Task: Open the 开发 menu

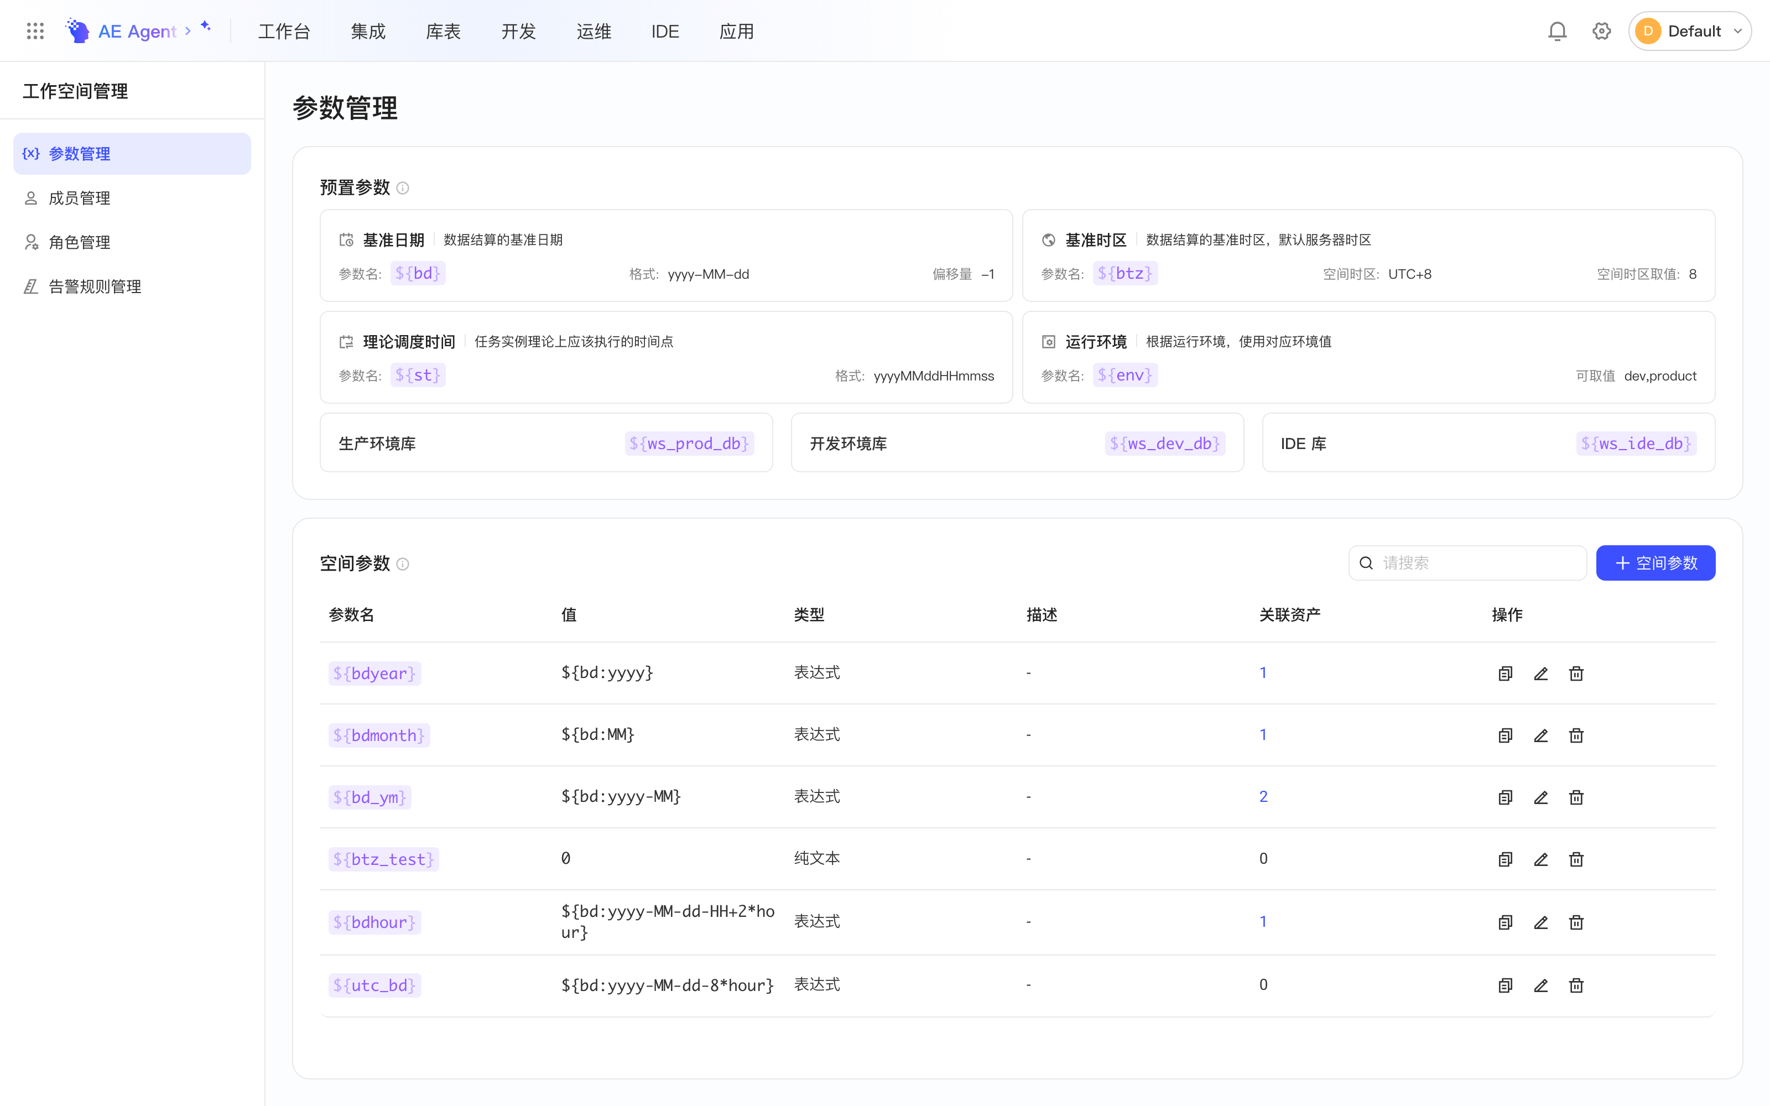Action: pos(519,32)
